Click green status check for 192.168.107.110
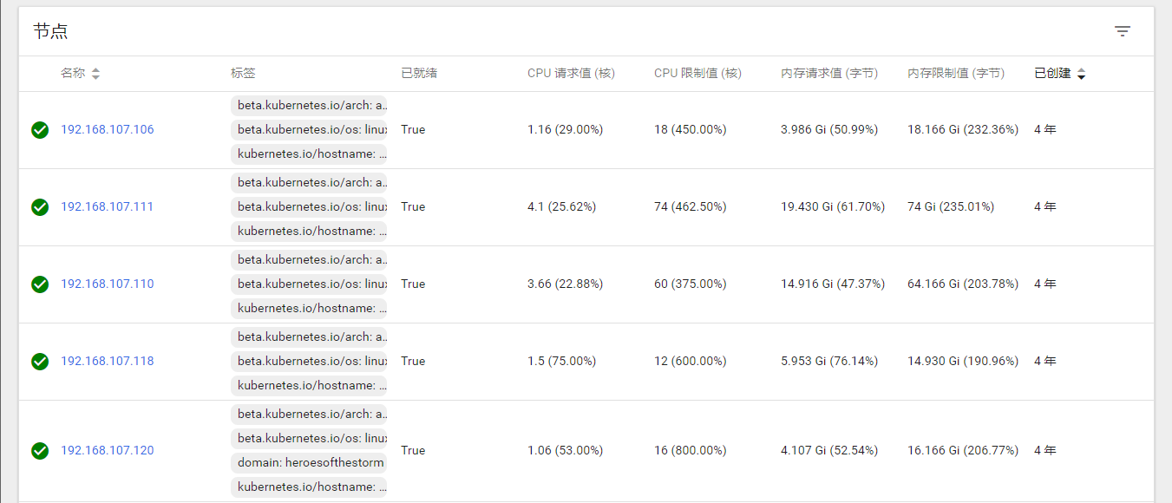Screen dimensions: 1172x503 (x=40, y=284)
